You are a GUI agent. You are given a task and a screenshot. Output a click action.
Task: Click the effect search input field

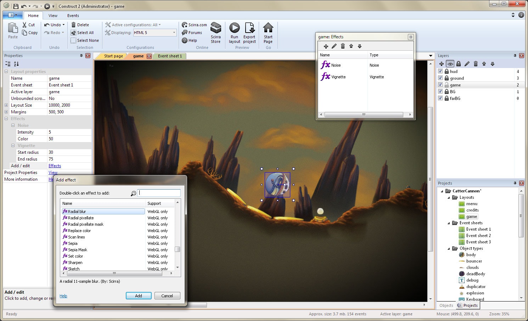(x=159, y=193)
